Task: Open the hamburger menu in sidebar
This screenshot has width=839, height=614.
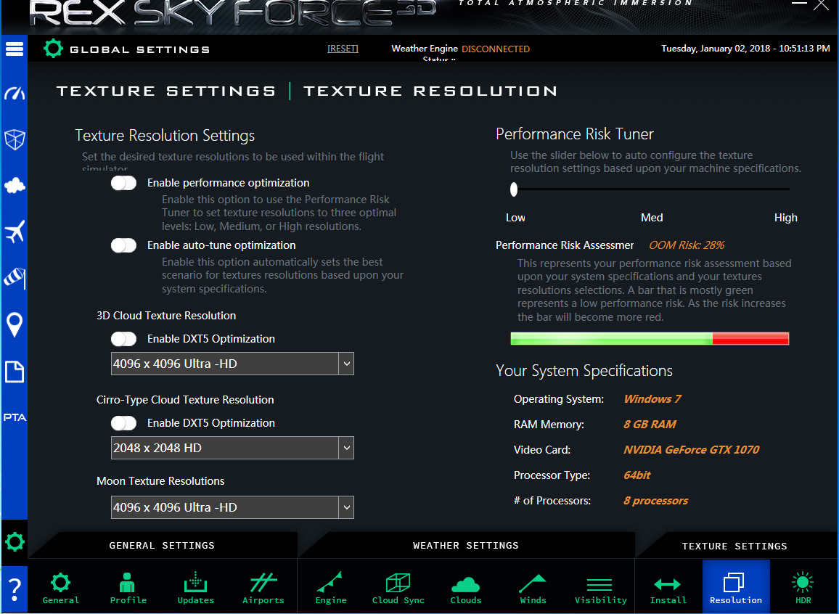Action: click(x=15, y=49)
